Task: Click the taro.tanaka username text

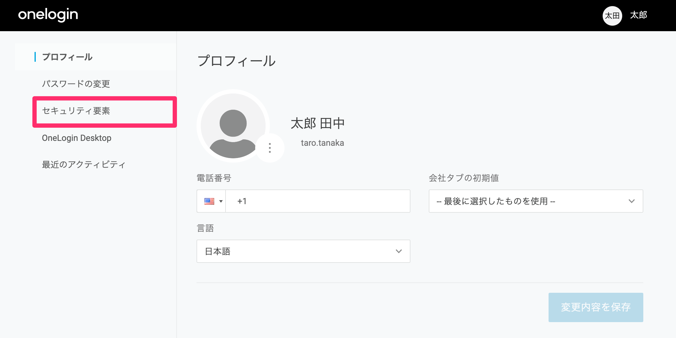Action: (x=322, y=143)
